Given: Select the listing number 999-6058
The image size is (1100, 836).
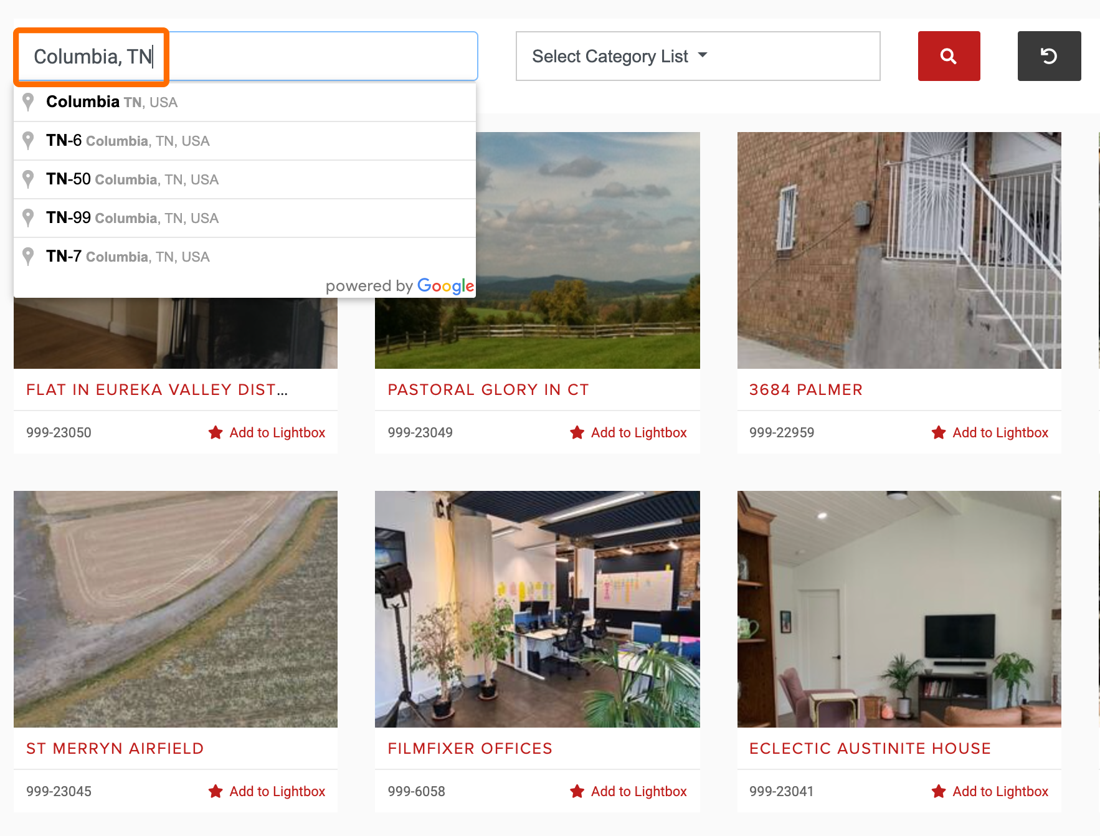Looking at the screenshot, I should [x=417, y=791].
